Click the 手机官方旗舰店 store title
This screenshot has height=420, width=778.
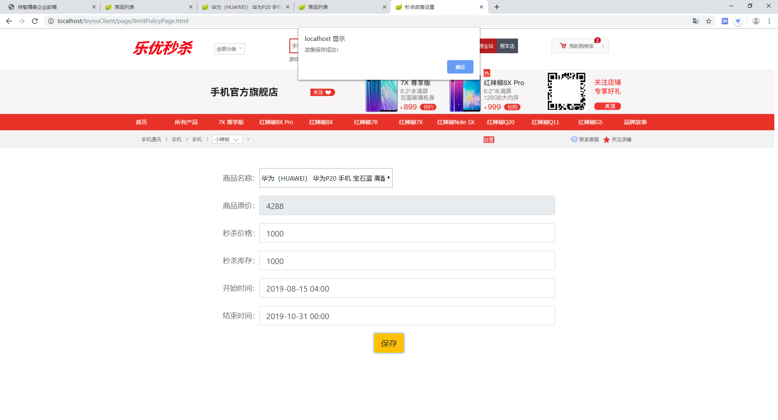(244, 92)
